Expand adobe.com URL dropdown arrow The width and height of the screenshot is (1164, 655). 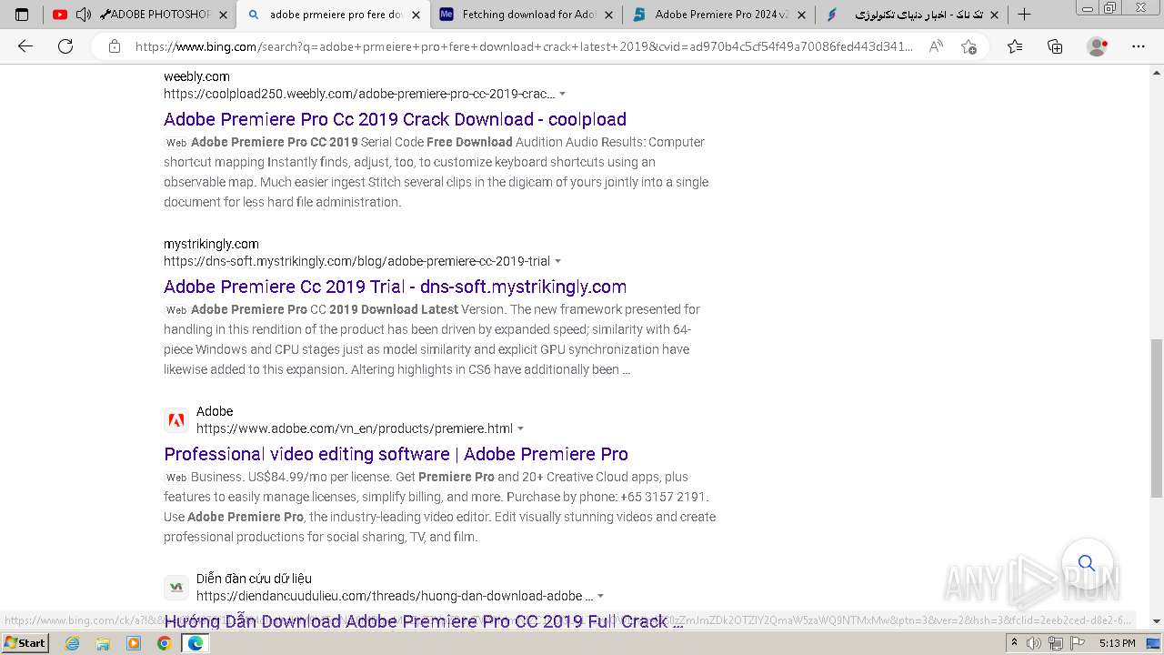(x=520, y=428)
